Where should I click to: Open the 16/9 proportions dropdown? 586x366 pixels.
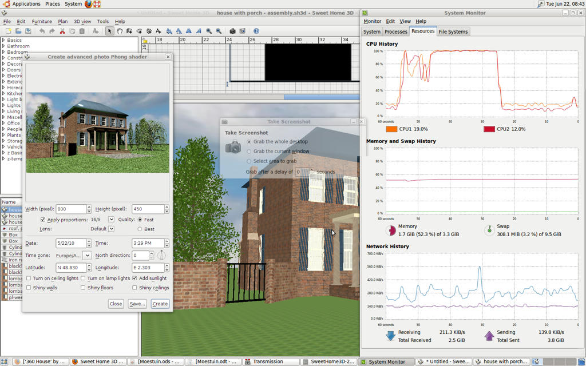click(111, 219)
